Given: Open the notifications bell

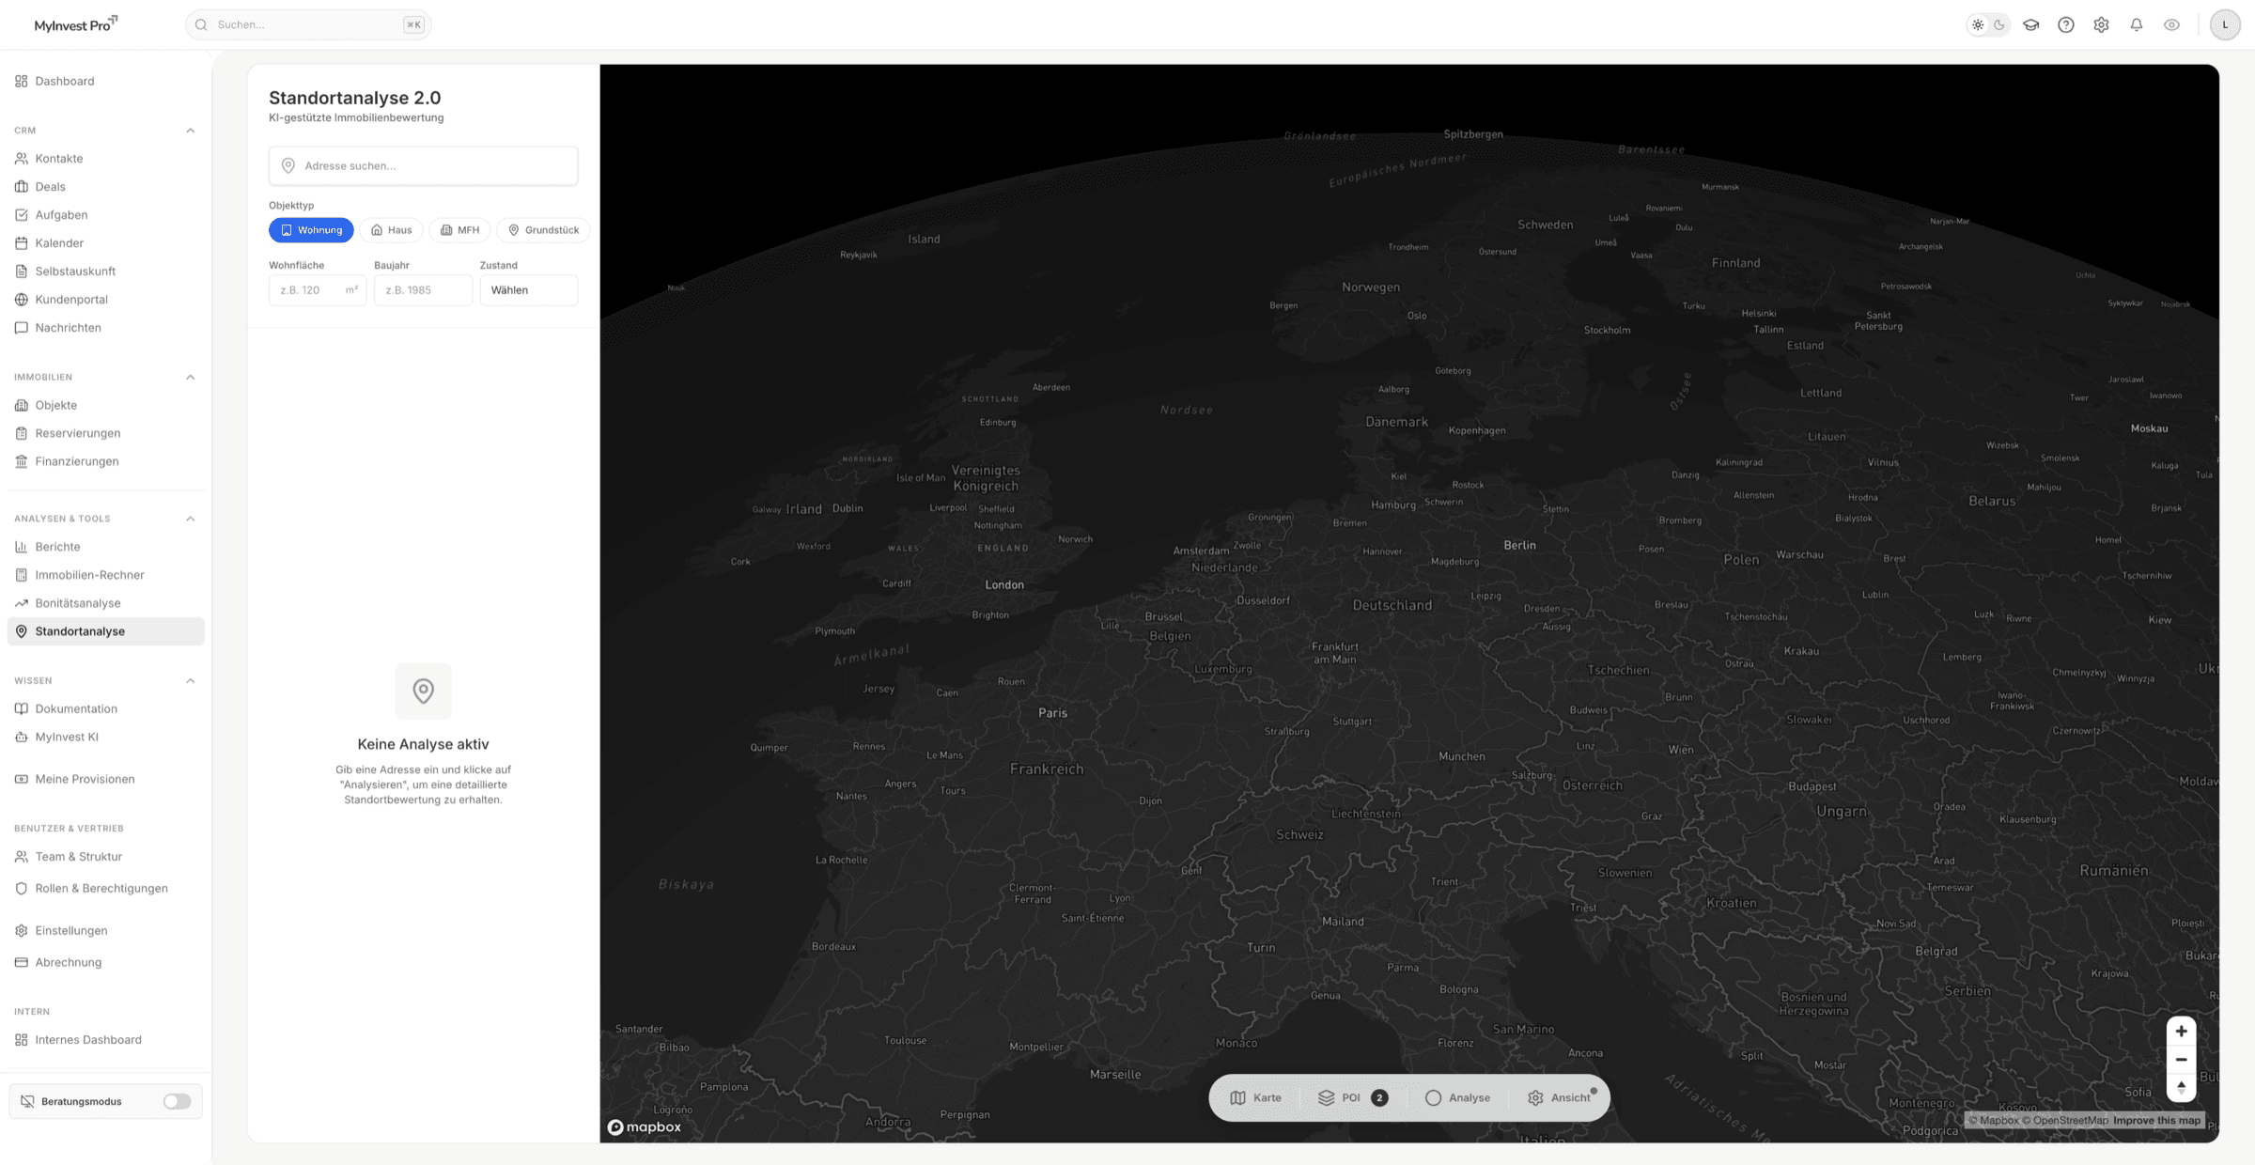Looking at the screenshot, I should tap(2137, 24).
